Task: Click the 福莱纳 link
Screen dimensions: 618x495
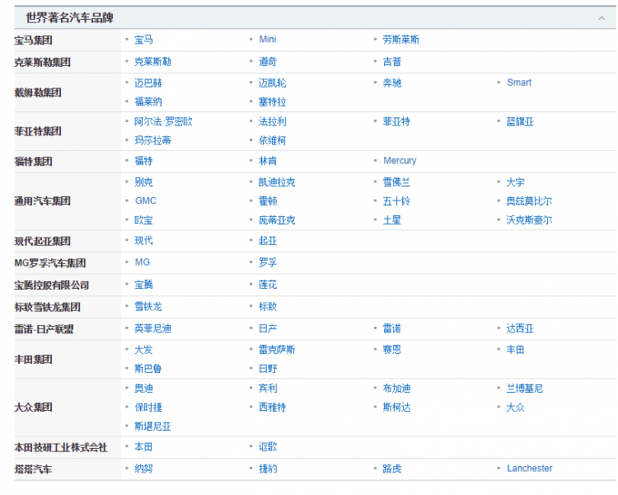Action: coord(148,101)
